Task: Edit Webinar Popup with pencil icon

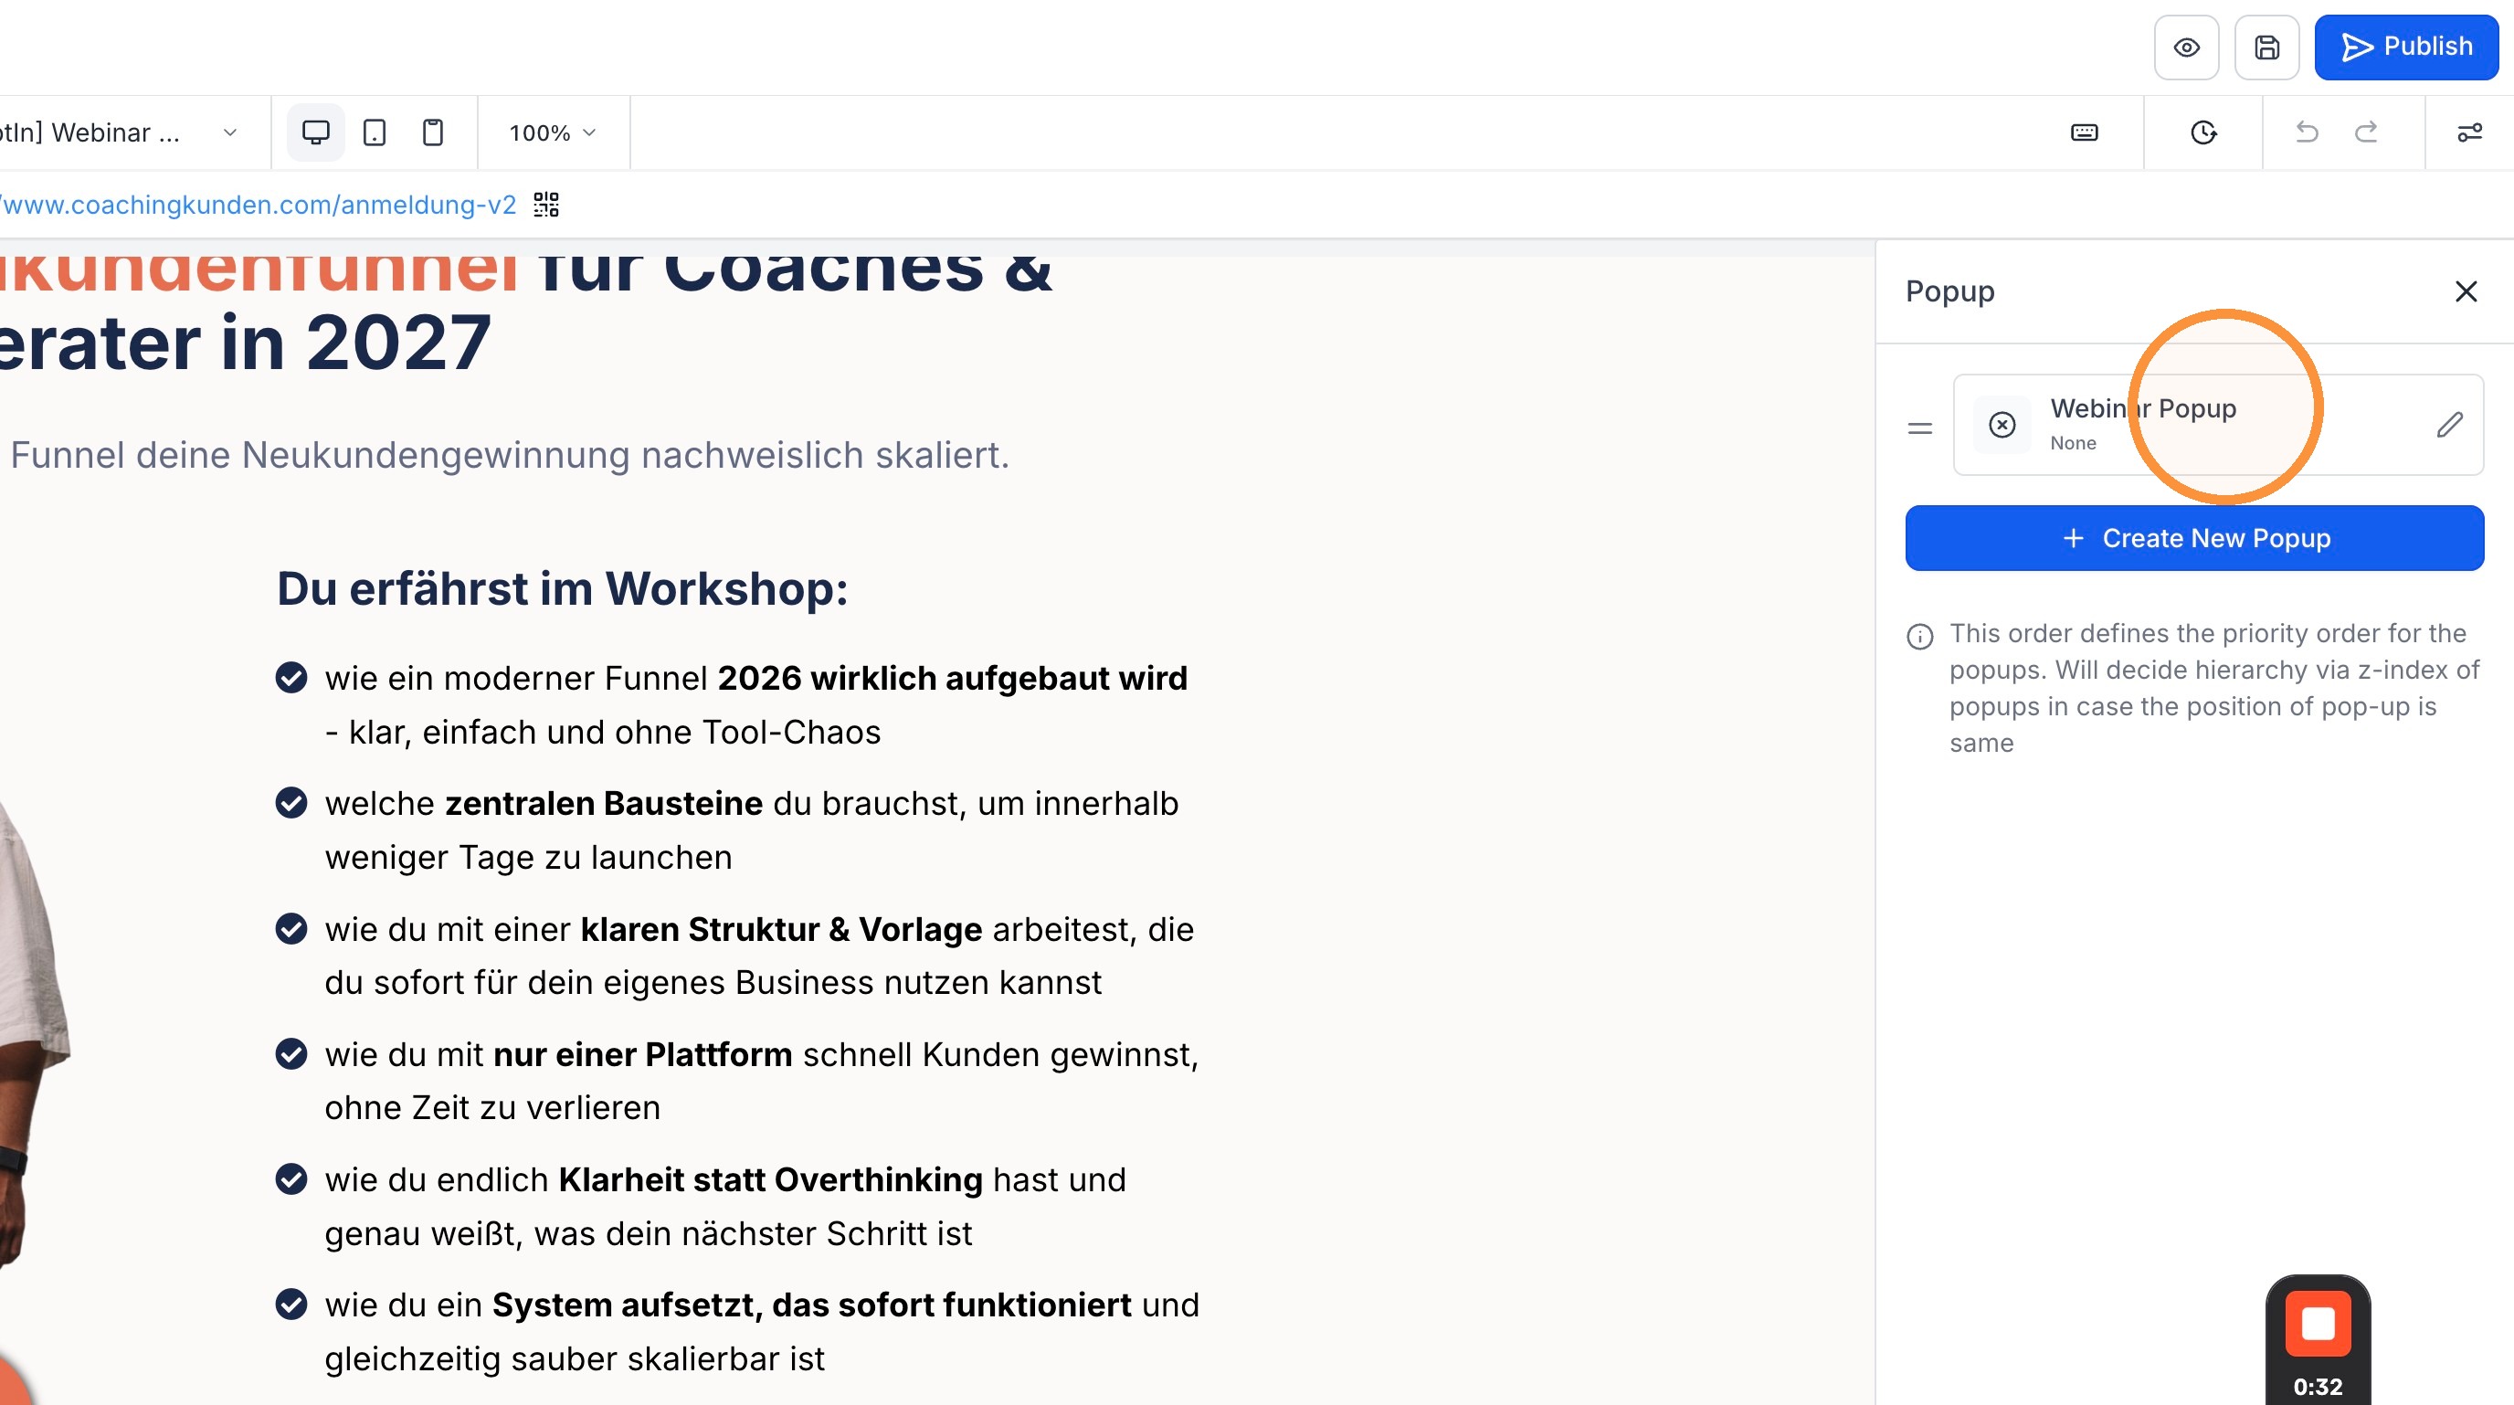Action: point(2449,425)
